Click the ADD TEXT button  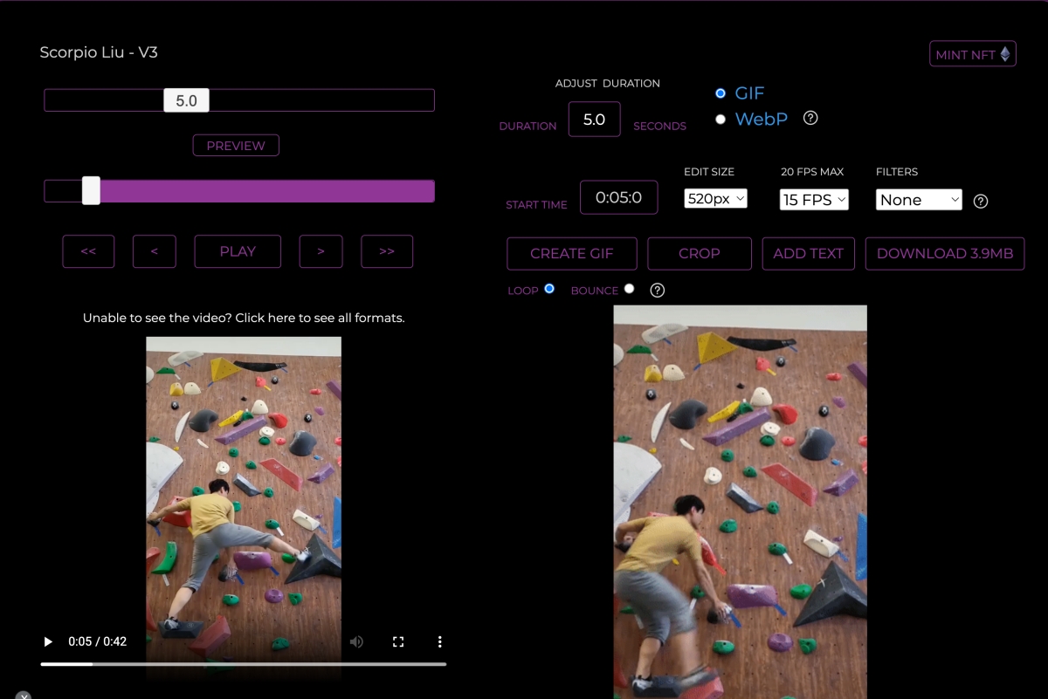pyautogui.click(x=809, y=253)
